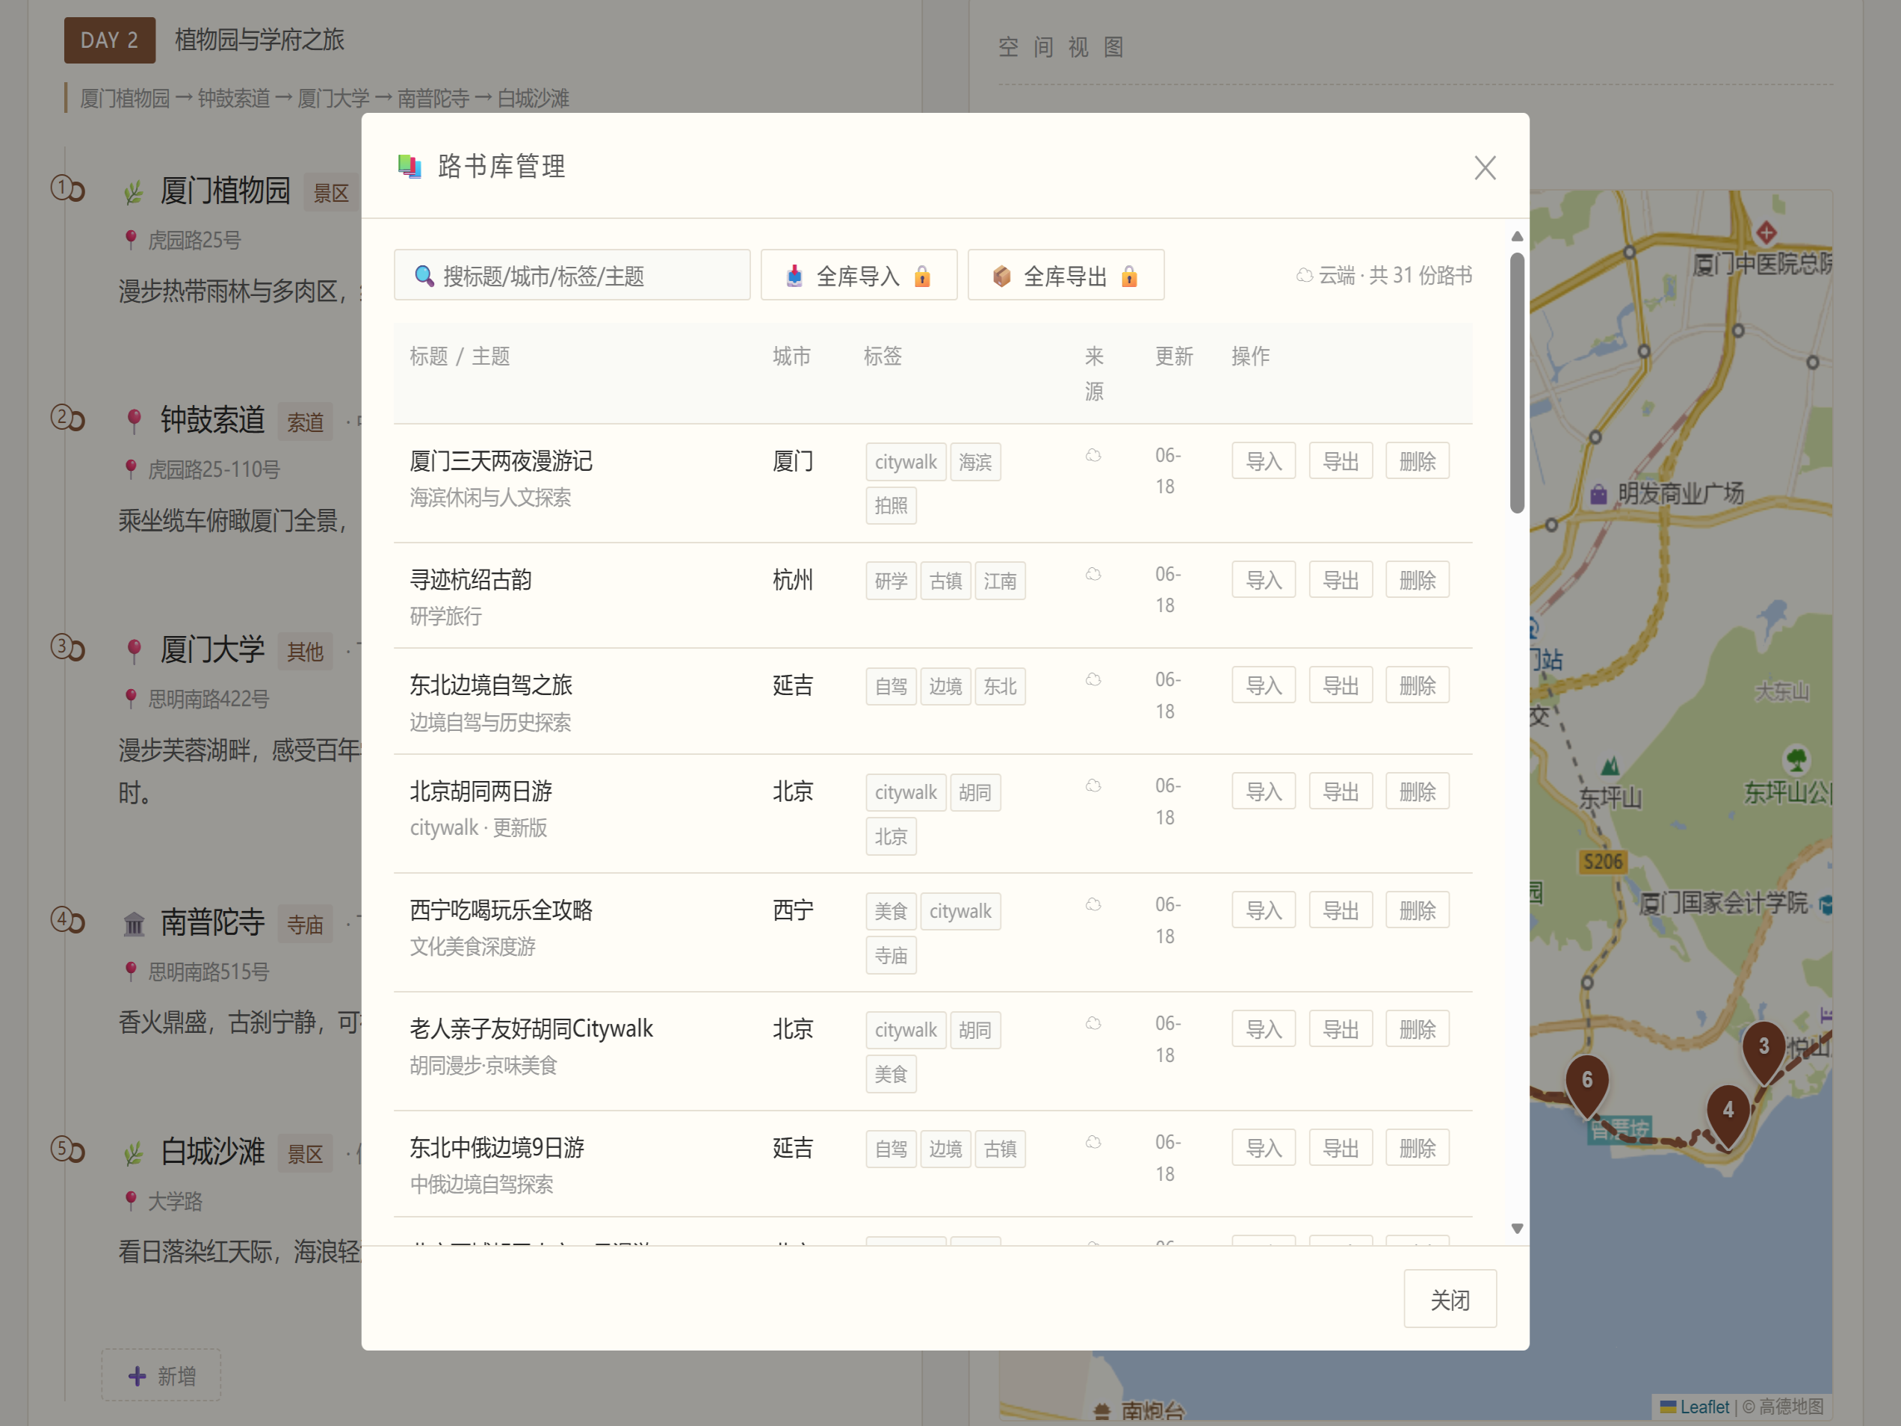Click the pin icon beside 厦门大学 heading
Image resolution: width=1901 pixels, height=1426 pixels.
pyautogui.click(x=134, y=651)
